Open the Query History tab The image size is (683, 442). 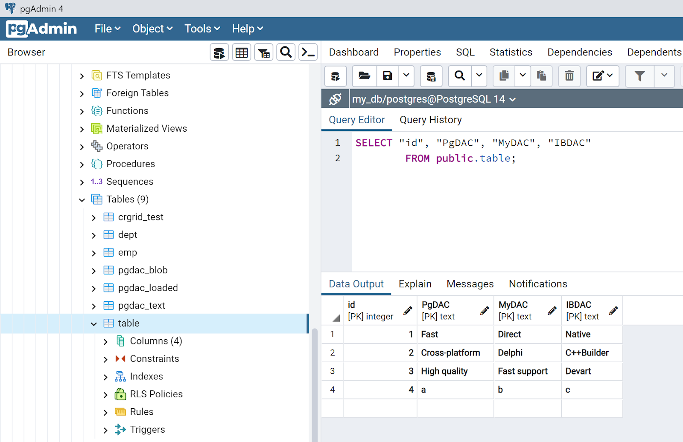(x=431, y=120)
